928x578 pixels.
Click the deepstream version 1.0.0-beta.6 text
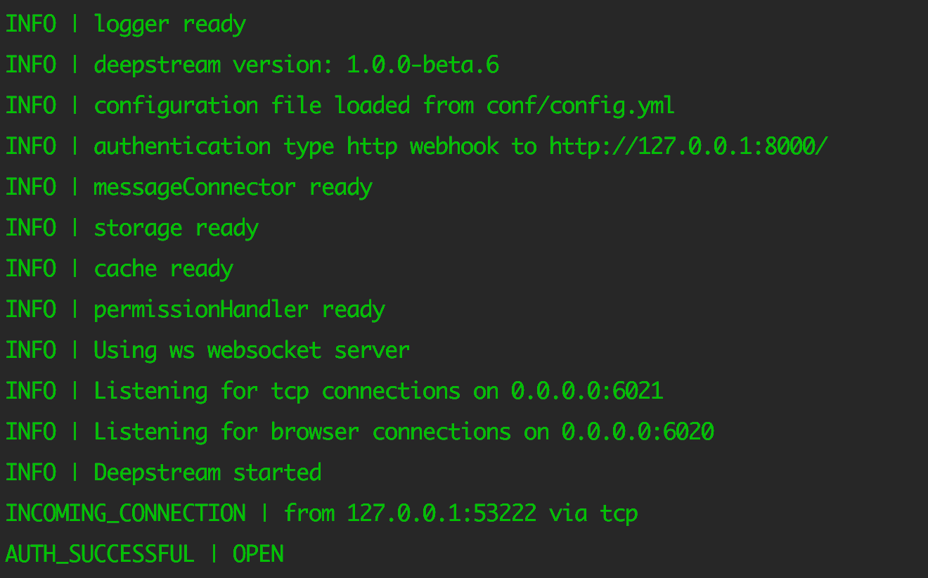tap(296, 65)
